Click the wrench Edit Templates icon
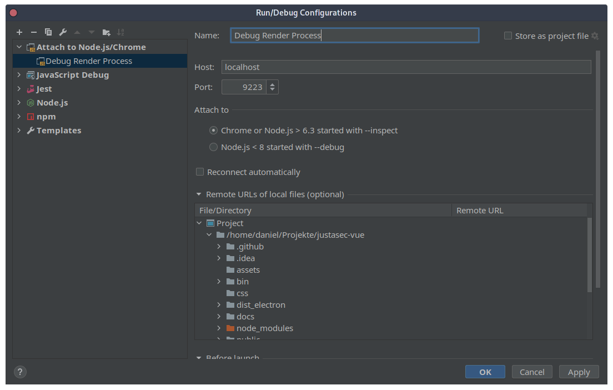Image resolution: width=613 pixels, height=390 pixels. (63, 32)
